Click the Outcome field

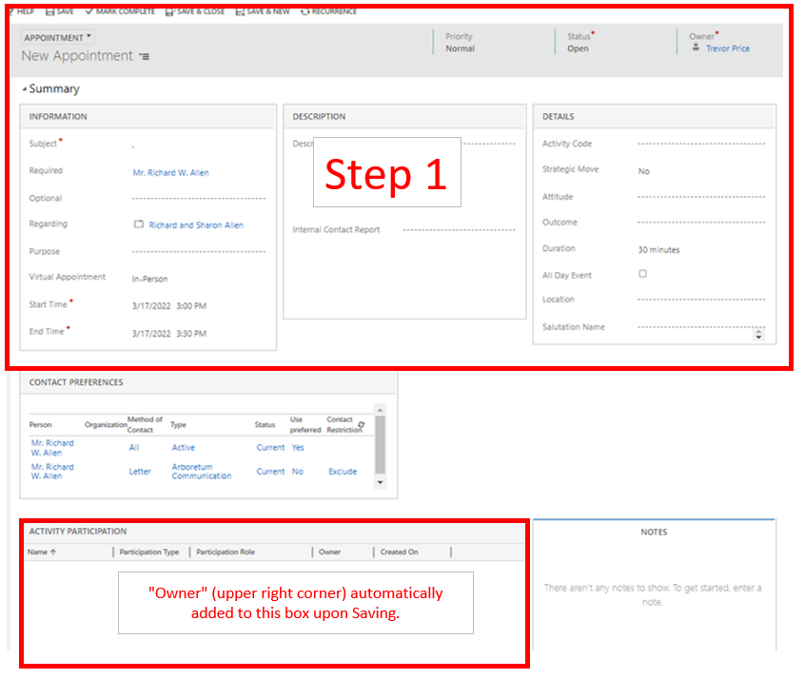pos(701,223)
